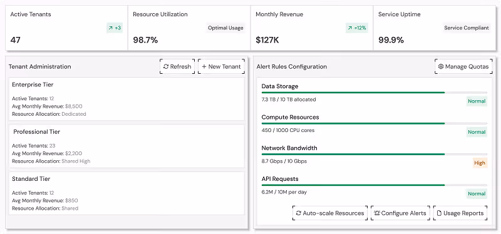Click the 8.7 Gbps / 10 Gbps text

click(x=284, y=161)
